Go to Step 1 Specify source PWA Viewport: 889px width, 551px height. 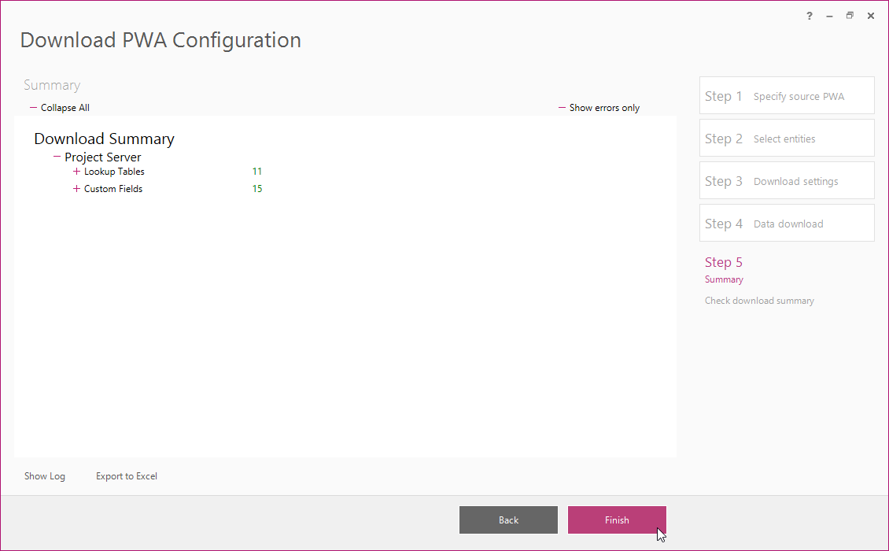click(x=787, y=95)
